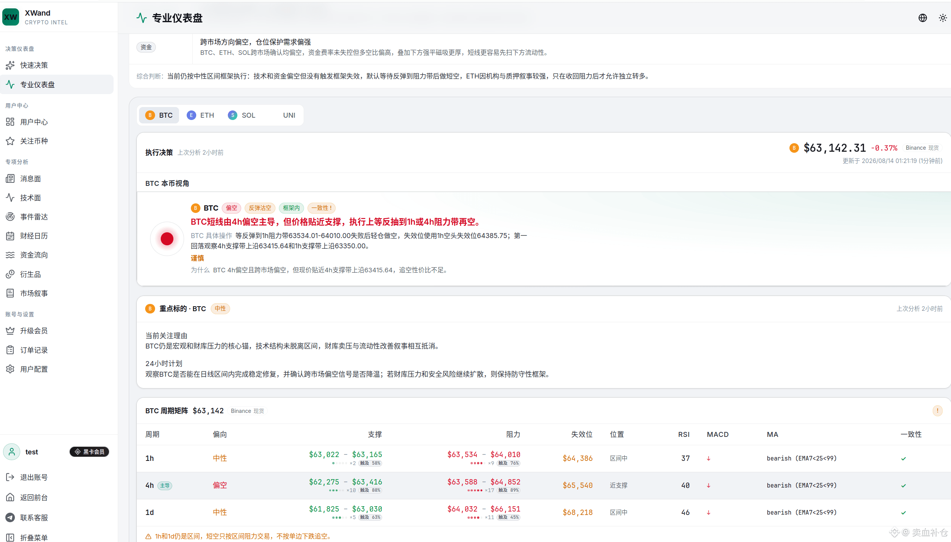Click the BTC 周期矩阵 warning icon
Viewport: 951px width, 542px height.
[x=937, y=411]
